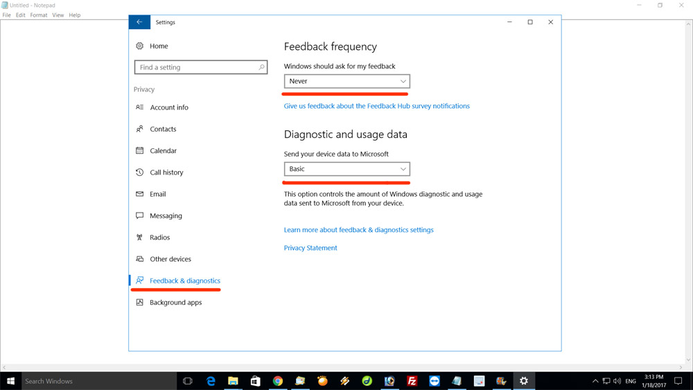Click the Notepad horizontal scrollbar

pos(342,367)
